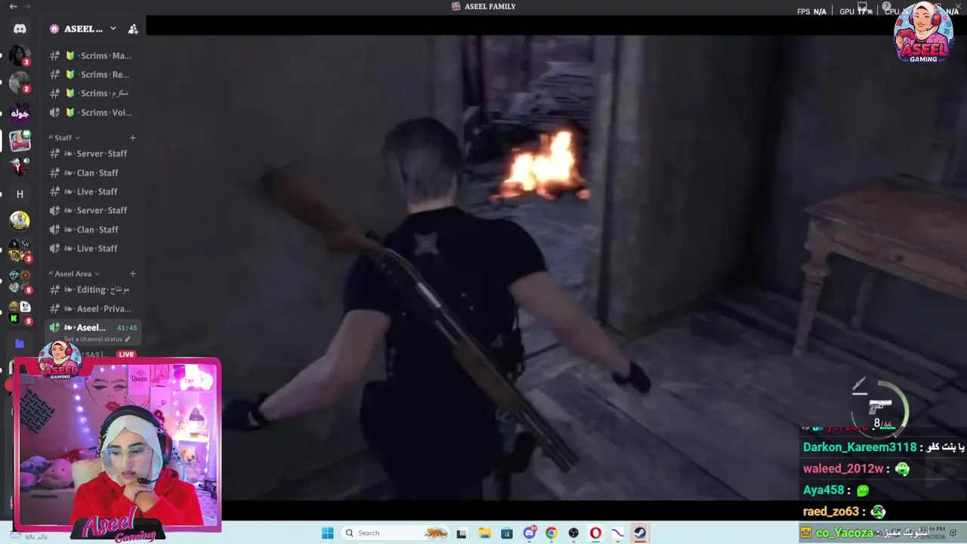Create a channel with Aseel Area plus
Viewport: 967px width, 544px height.
pyautogui.click(x=133, y=274)
